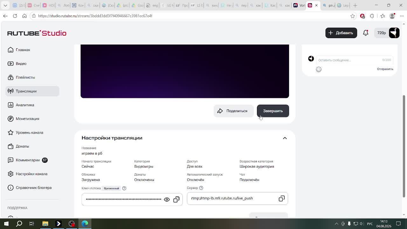Click the gear icon for Настройки канала

[x=10, y=174]
